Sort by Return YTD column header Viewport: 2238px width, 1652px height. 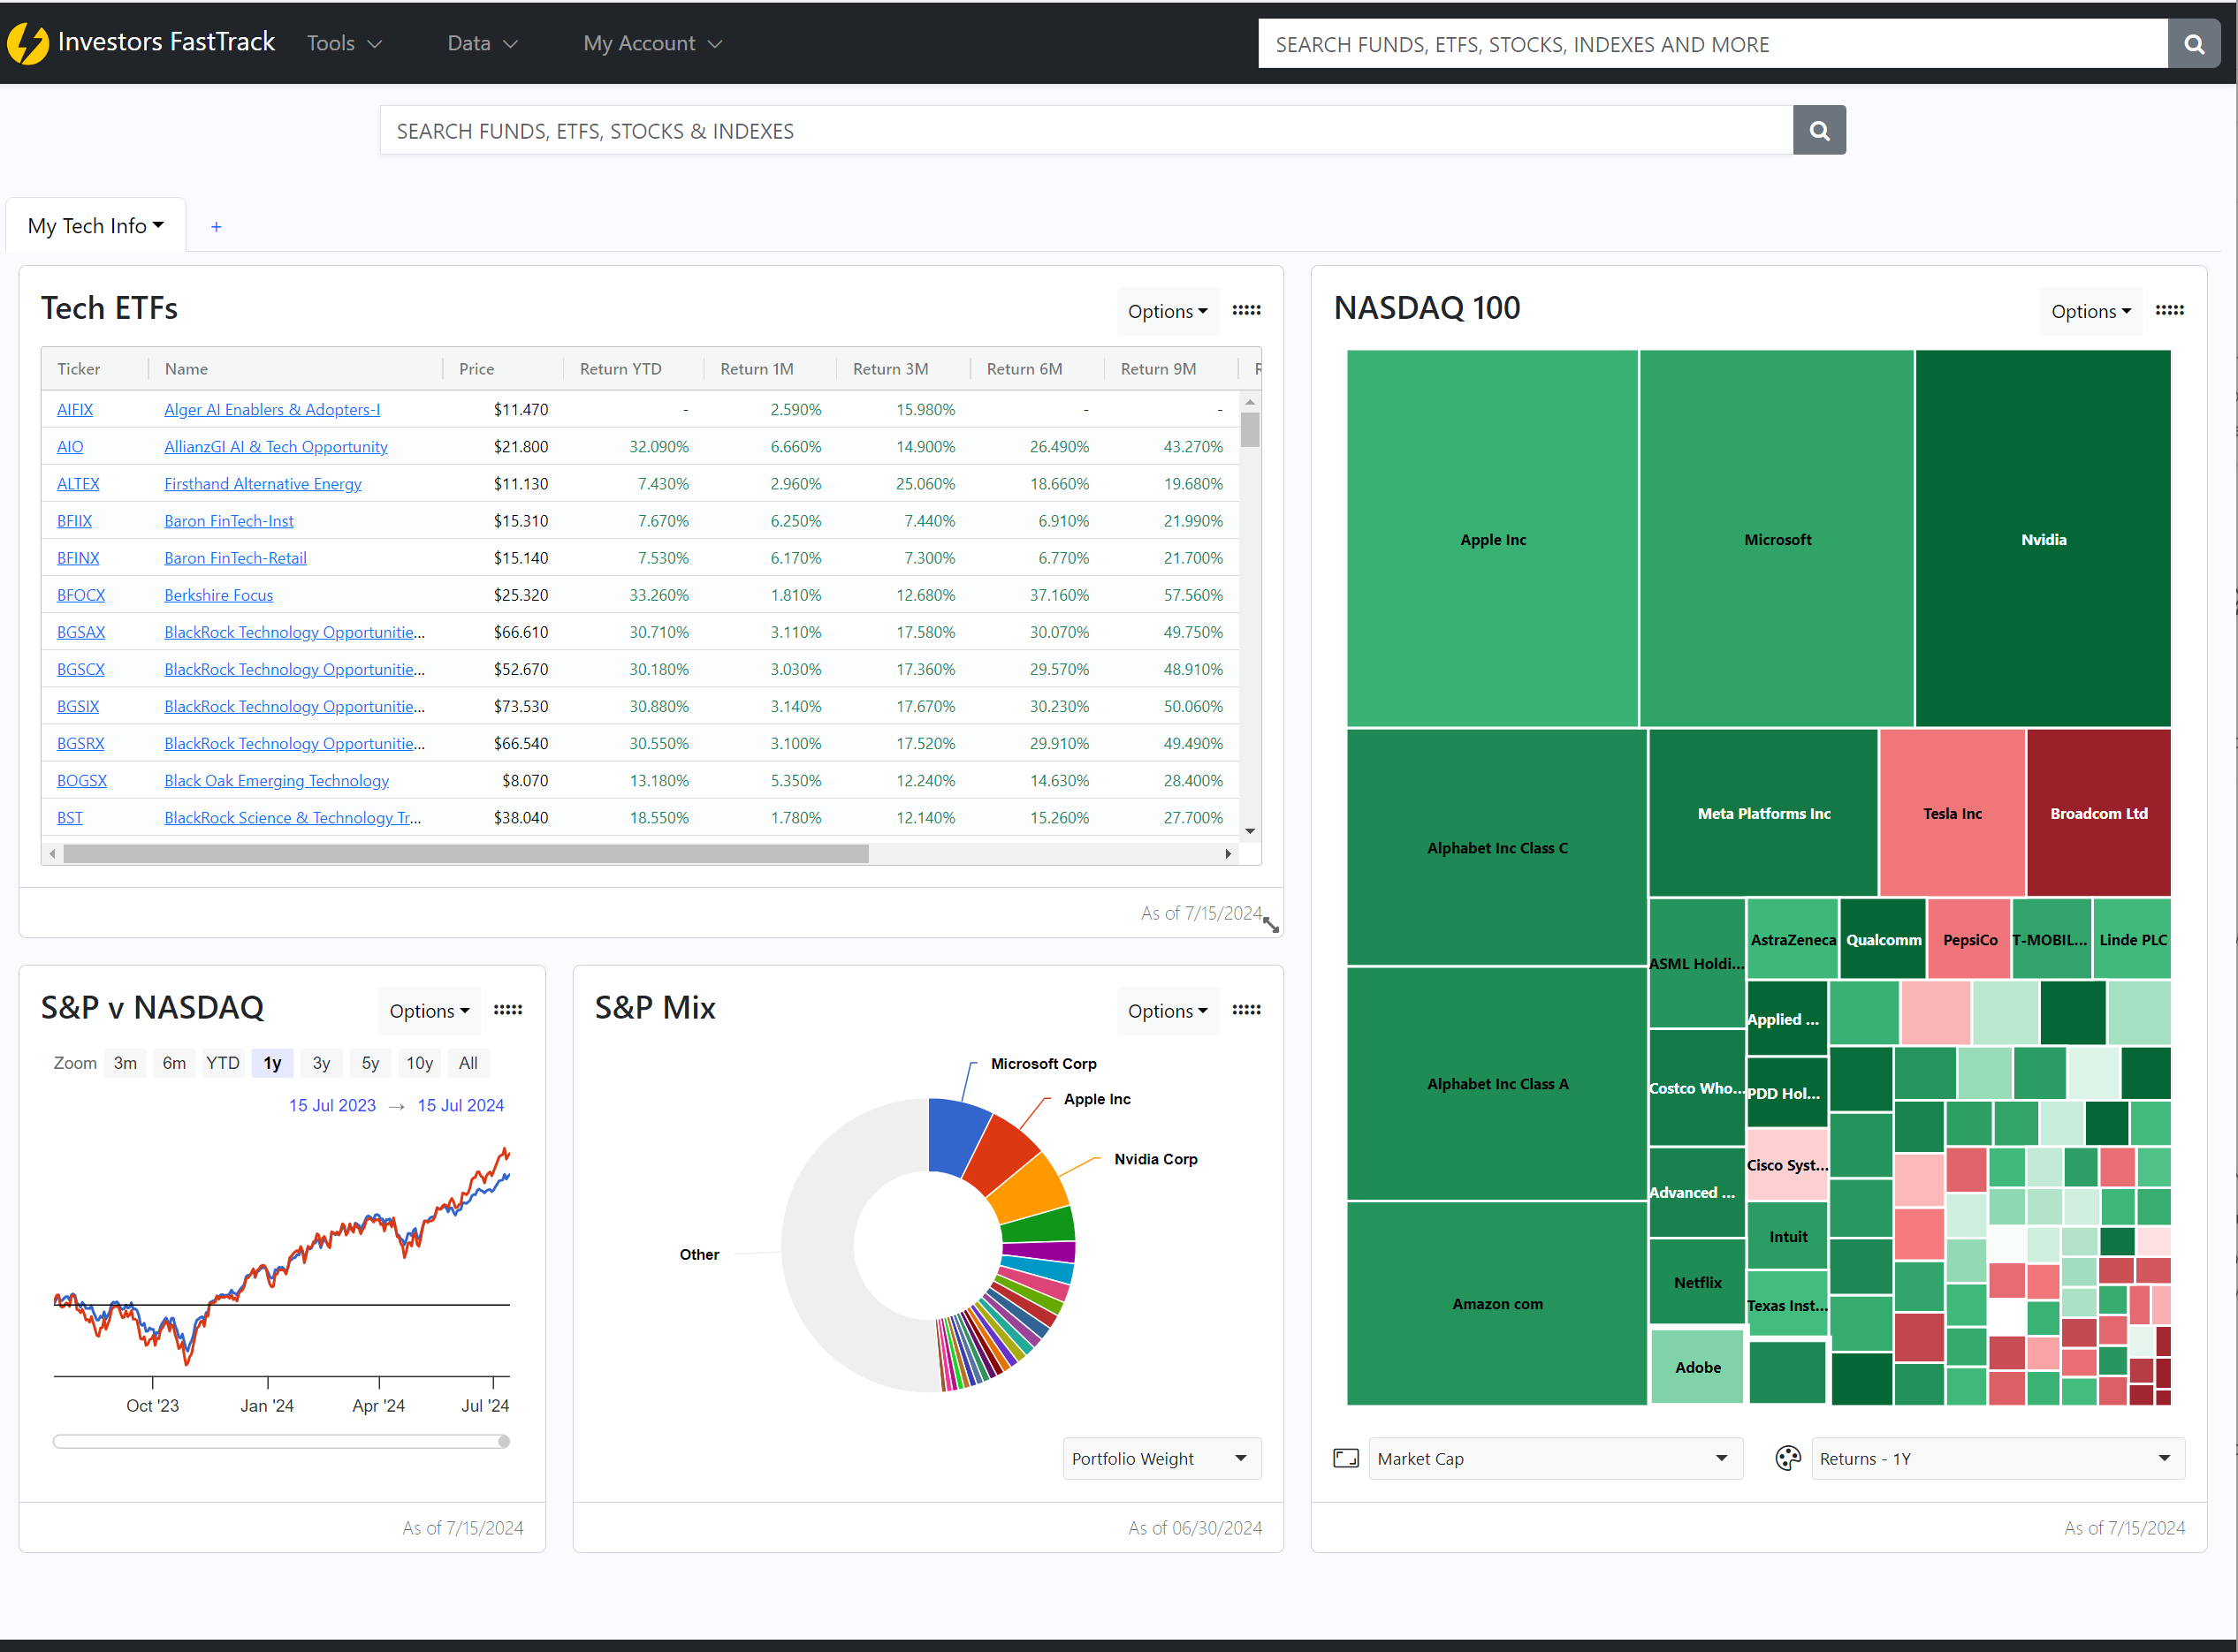coord(620,369)
